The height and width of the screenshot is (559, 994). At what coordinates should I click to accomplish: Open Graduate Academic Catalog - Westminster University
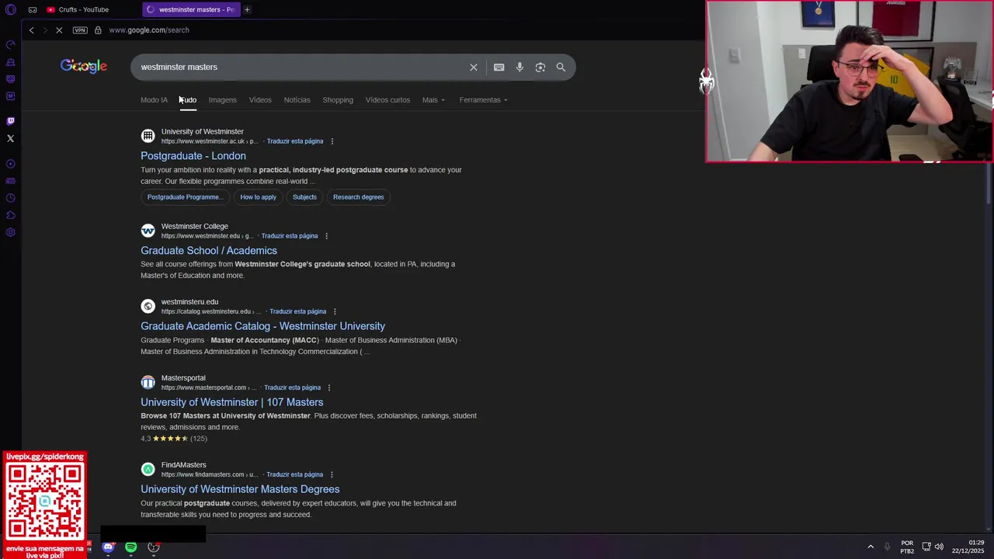(x=262, y=326)
